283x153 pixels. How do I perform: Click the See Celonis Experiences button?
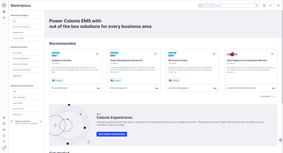112,134
